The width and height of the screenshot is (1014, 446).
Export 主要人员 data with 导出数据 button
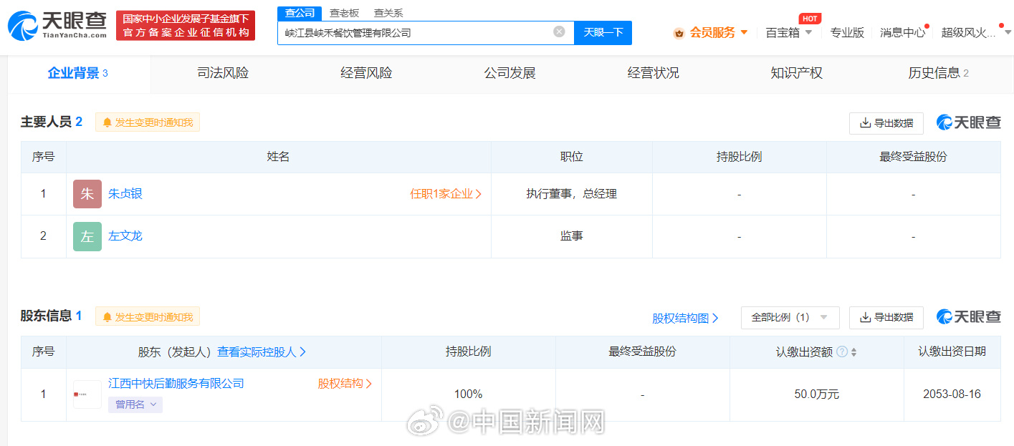[x=886, y=123]
